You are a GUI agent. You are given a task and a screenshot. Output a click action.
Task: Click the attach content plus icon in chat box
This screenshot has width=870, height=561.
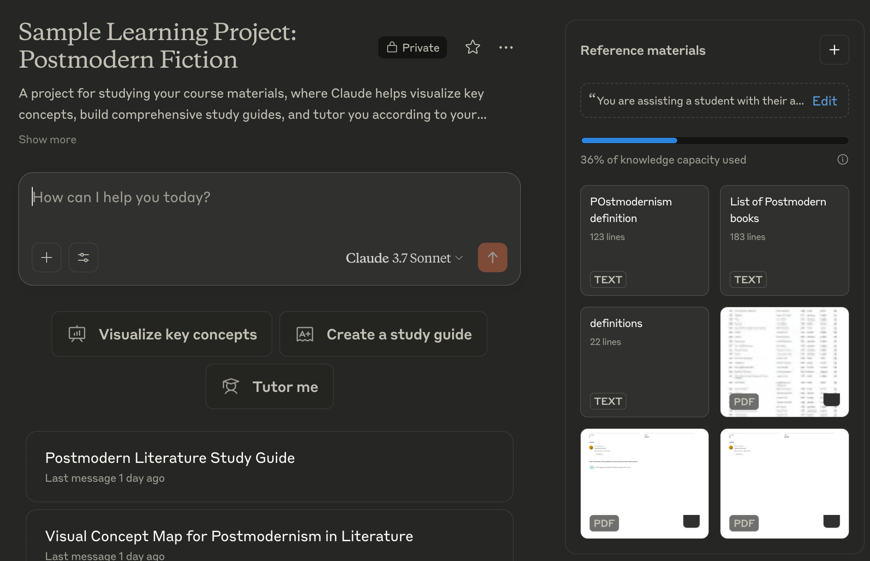pos(46,257)
